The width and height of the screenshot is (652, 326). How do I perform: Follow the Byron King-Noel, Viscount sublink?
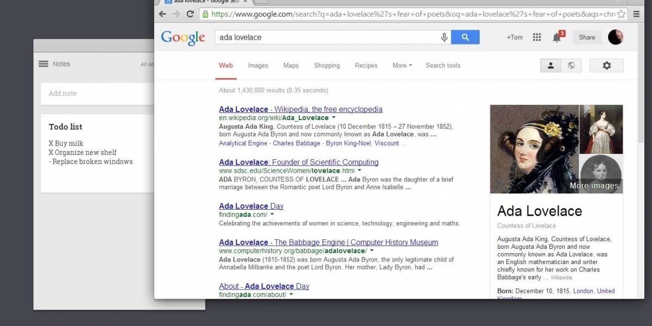click(x=362, y=143)
